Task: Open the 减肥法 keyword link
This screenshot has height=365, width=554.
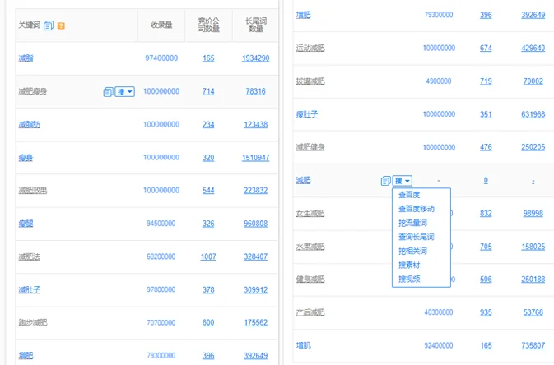Action: coord(30,256)
